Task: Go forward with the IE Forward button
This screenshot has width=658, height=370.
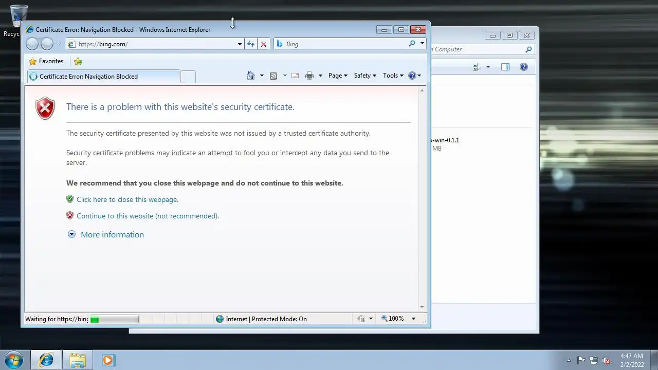Action: click(x=47, y=44)
